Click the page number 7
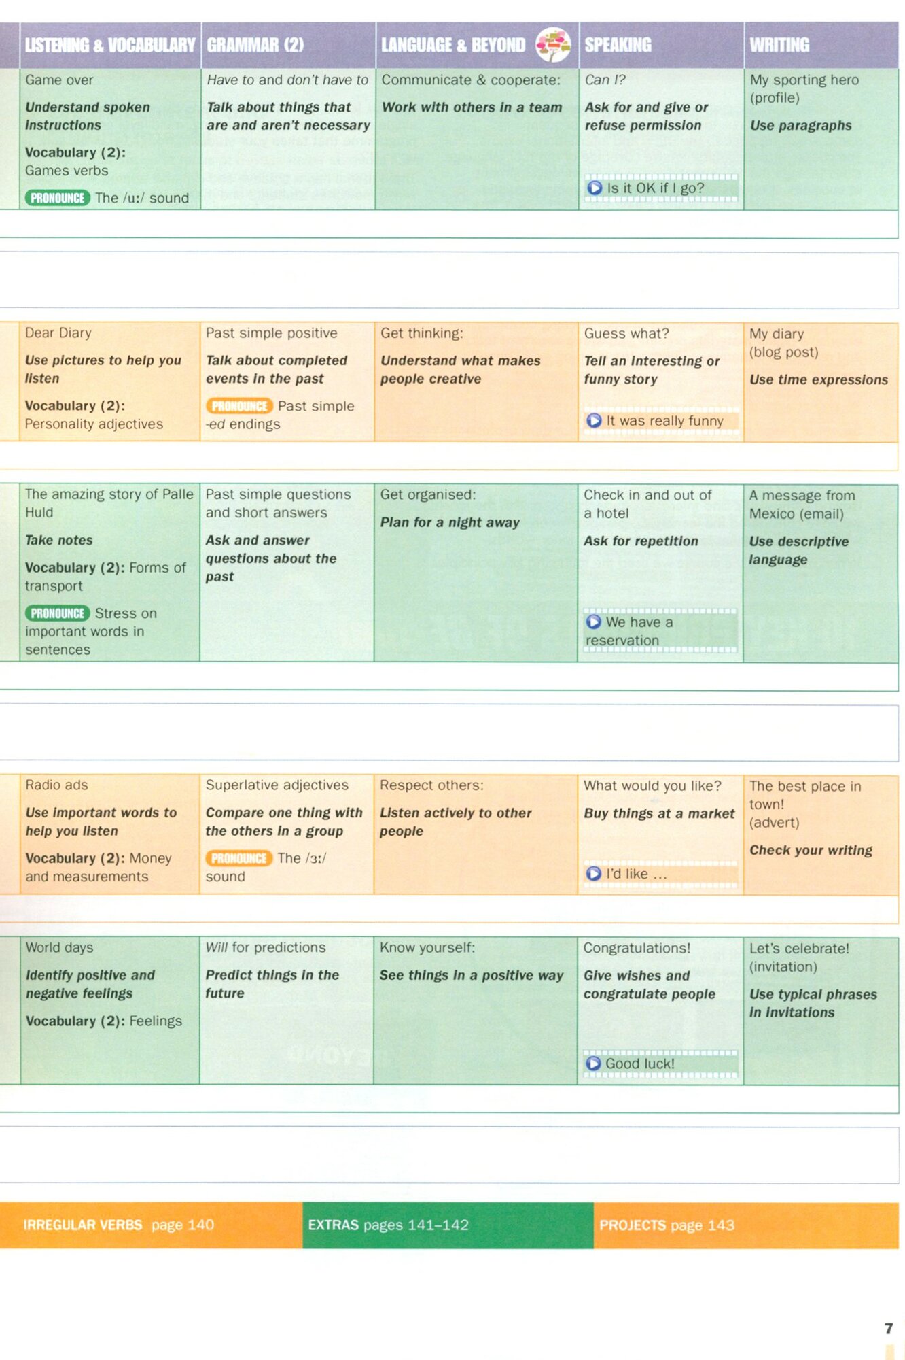The height and width of the screenshot is (1360, 905). coord(888,1328)
